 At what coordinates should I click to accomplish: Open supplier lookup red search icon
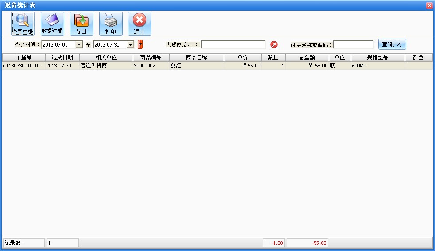coord(274,44)
